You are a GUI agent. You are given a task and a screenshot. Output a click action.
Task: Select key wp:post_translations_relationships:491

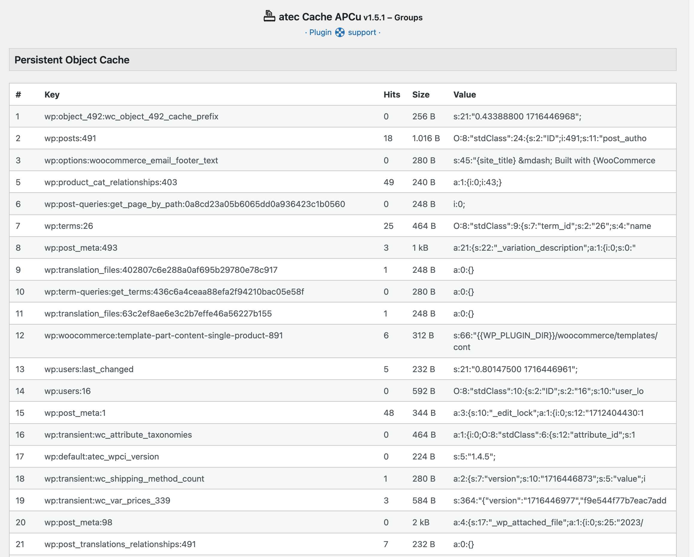coord(120,544)
